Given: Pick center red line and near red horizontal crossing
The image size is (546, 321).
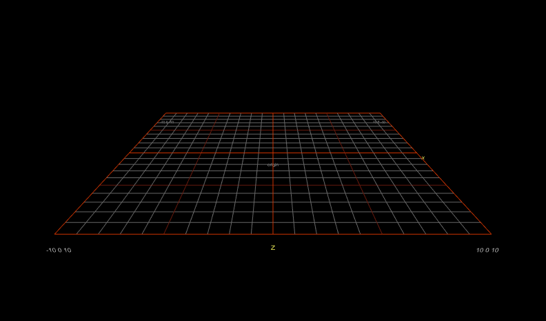Looking at the screenshot, I should [x=273, y=185].
